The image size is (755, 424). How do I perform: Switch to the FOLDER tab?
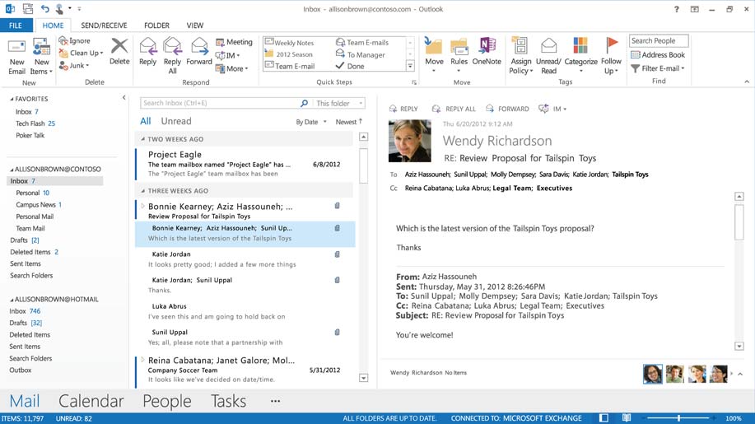point(156,26)
